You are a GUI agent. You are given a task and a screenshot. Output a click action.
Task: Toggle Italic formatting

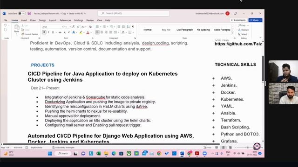(48, 32)
